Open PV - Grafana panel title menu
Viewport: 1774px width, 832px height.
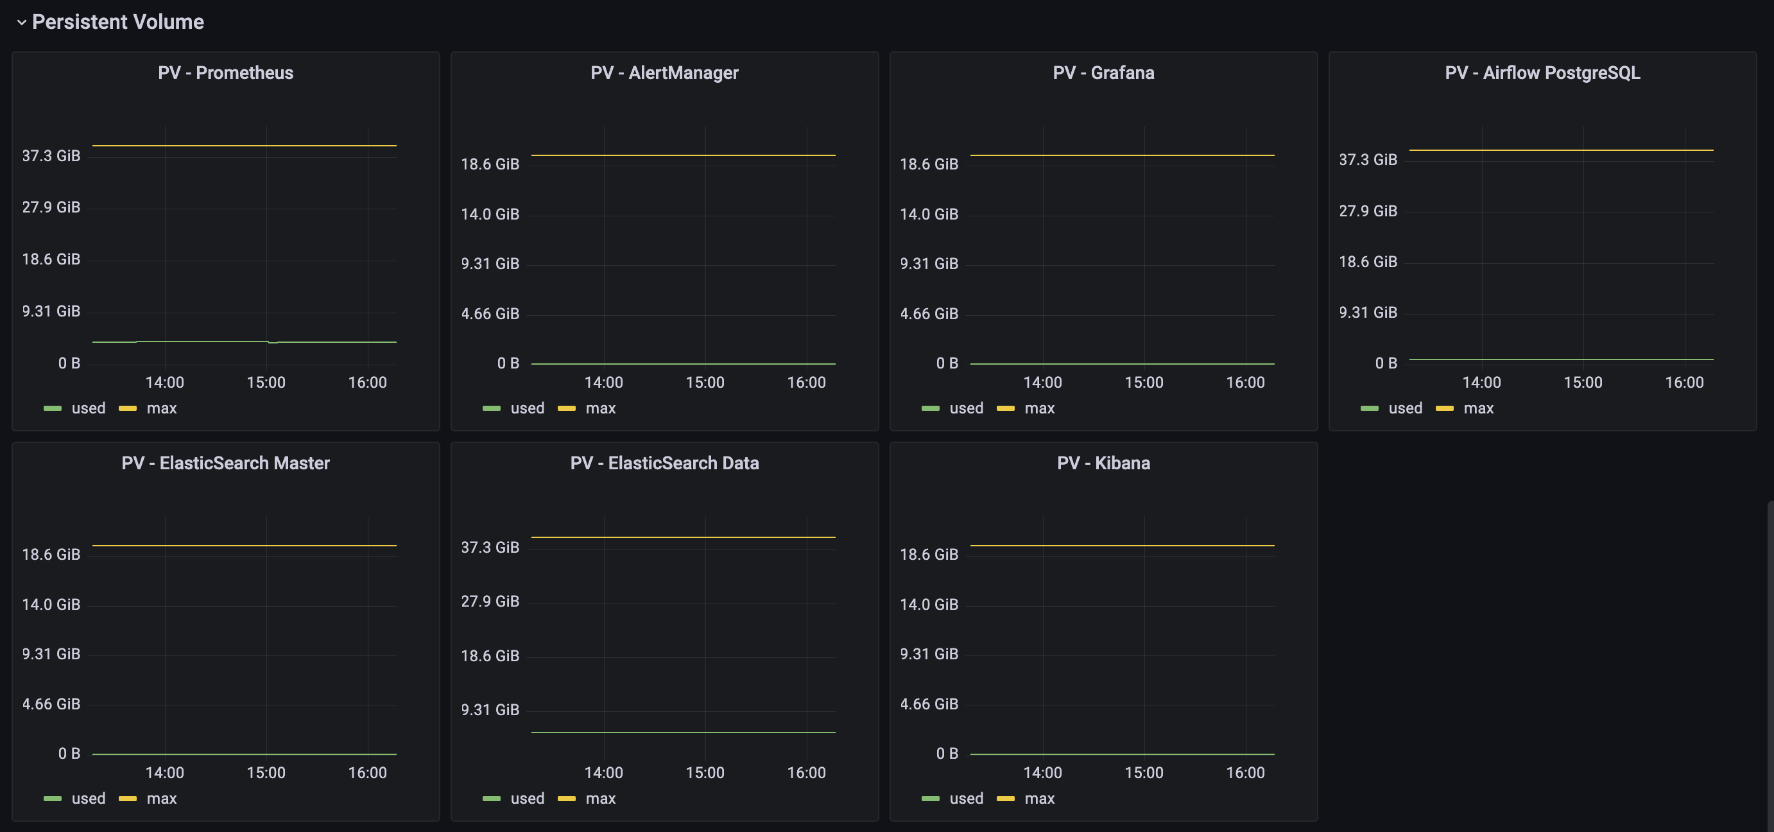point(1103,73)
